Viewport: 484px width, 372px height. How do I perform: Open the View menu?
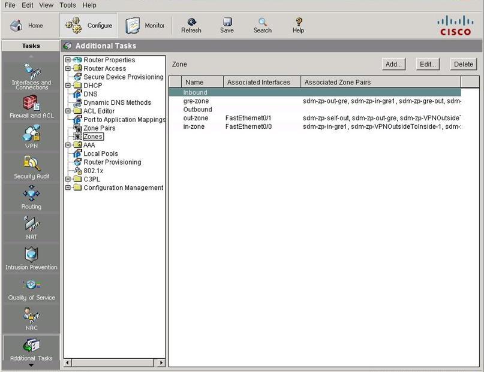46,5
